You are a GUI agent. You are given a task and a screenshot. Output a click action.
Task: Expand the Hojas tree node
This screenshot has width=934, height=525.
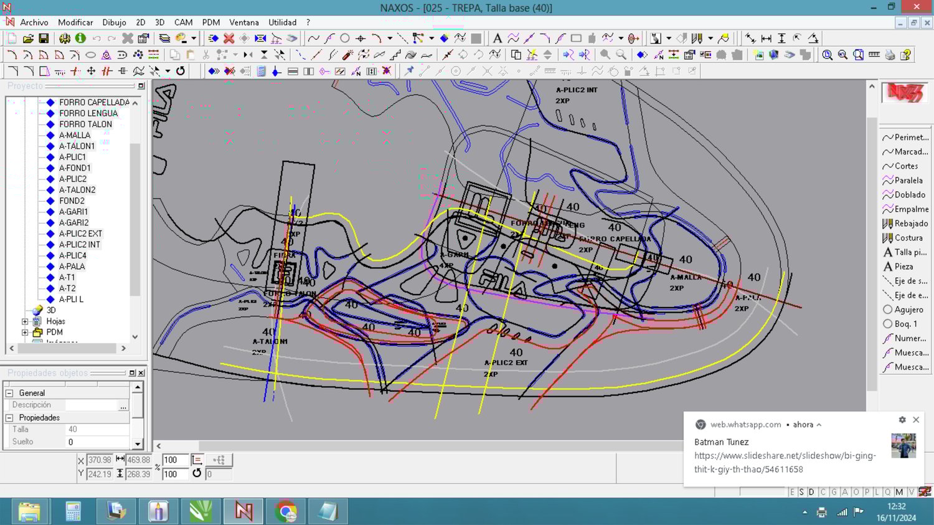pos(25,321)
